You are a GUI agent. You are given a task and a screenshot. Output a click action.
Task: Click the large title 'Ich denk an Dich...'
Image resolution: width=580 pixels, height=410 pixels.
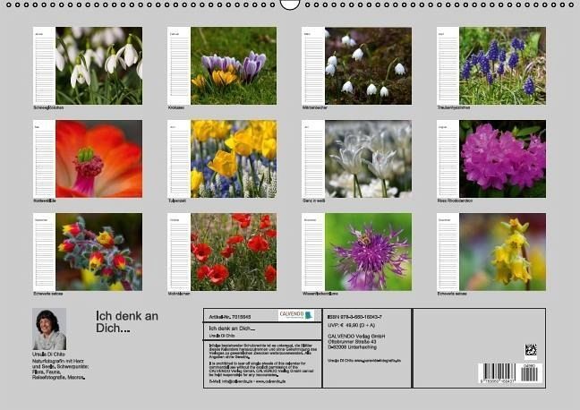[x=127, y=321]
